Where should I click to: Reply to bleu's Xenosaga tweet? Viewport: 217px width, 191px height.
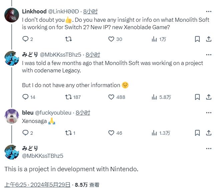coord(25,133)
